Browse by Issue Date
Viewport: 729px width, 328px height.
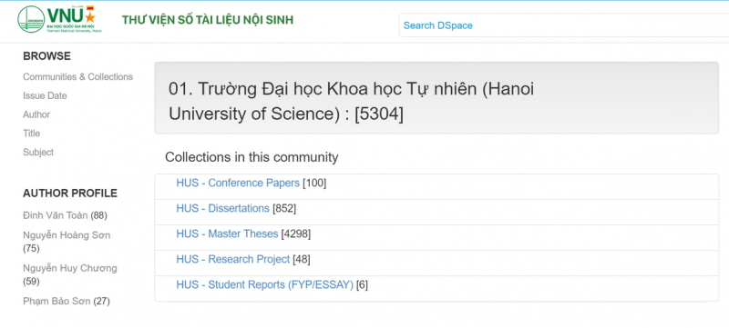pos(45,96)
